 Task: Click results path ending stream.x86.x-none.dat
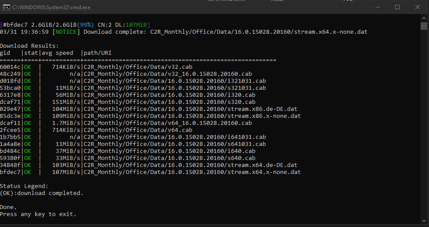pyautogui.click(x=192, y=116)
